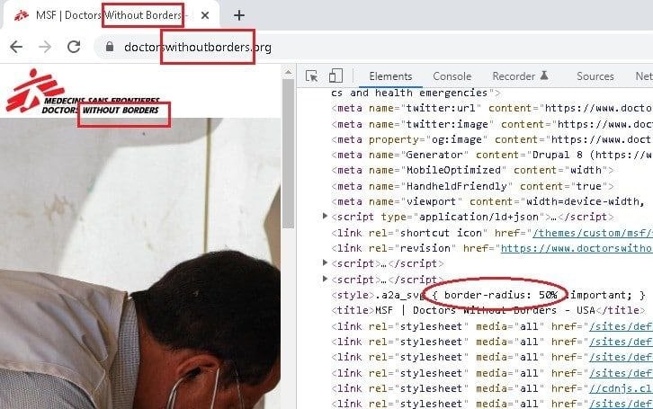The image size is (653, 409).
Task: Click the photo of the man with stethoscope
Action: (140, 263)
